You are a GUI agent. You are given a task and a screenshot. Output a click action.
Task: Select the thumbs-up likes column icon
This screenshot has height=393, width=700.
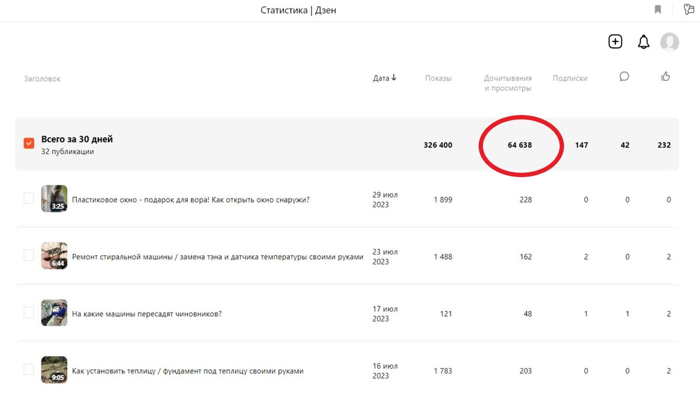pos(666,76)
